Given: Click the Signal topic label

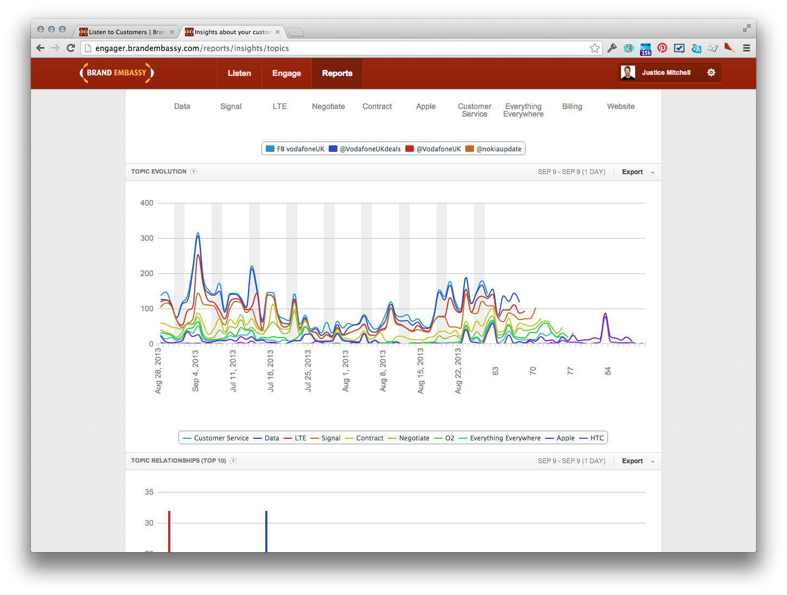Looking at the screenshot, I should (231, 107).
